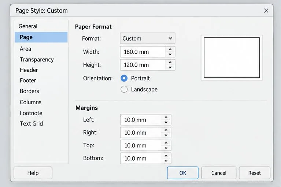The image size is (281, 187).
Task: Click the Height input field
Action: pos(143,65)
